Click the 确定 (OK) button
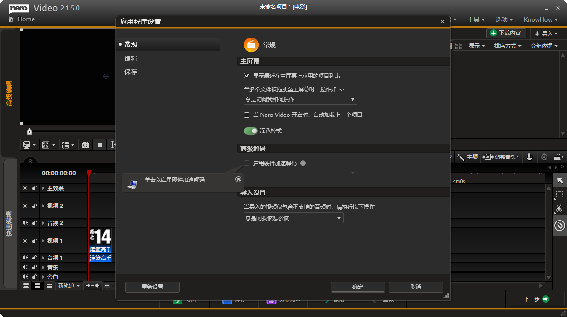Image resolution: width=567 pixels, height=317 pixels. click(358, 287)
